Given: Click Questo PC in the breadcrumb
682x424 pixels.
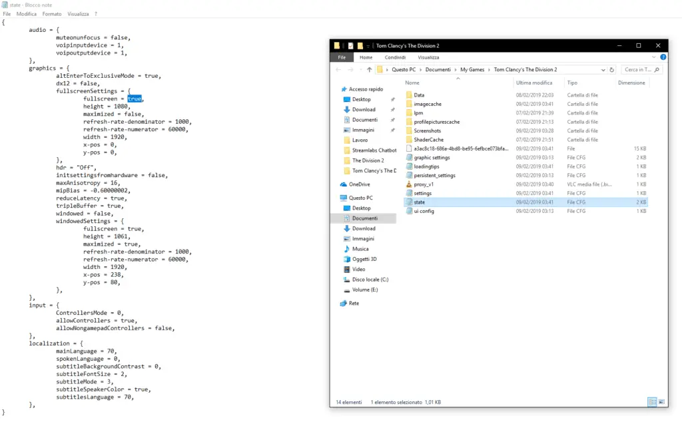Looking at the screenshot, I should 404,70.
